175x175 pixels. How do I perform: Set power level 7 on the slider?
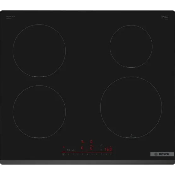coord(102,154)
